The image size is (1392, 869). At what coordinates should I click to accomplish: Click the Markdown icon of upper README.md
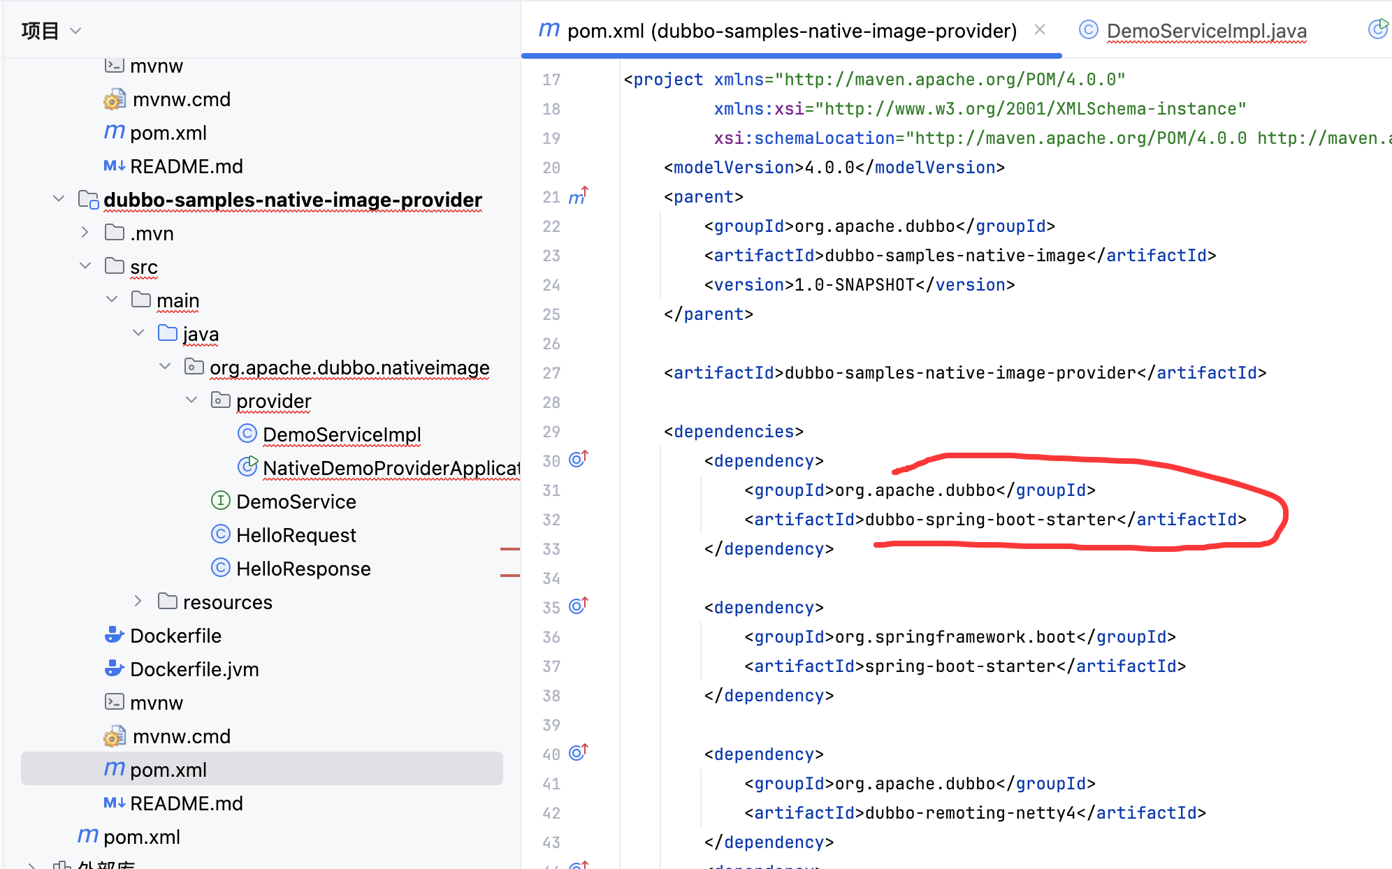(115, 166)
